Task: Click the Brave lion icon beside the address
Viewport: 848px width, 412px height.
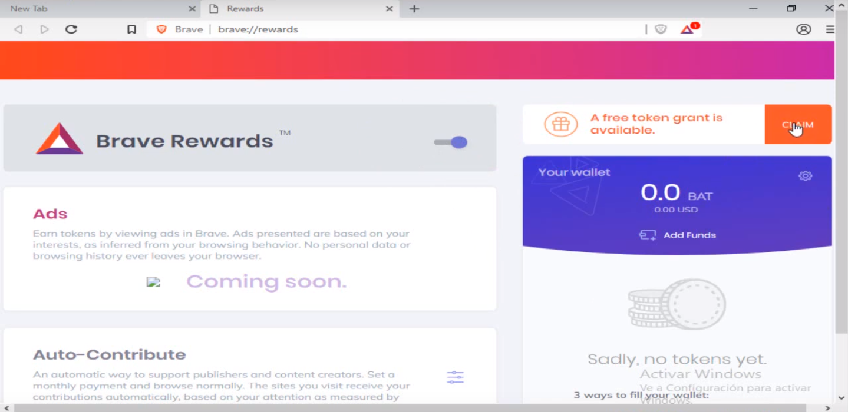Action: coord(161,29)
